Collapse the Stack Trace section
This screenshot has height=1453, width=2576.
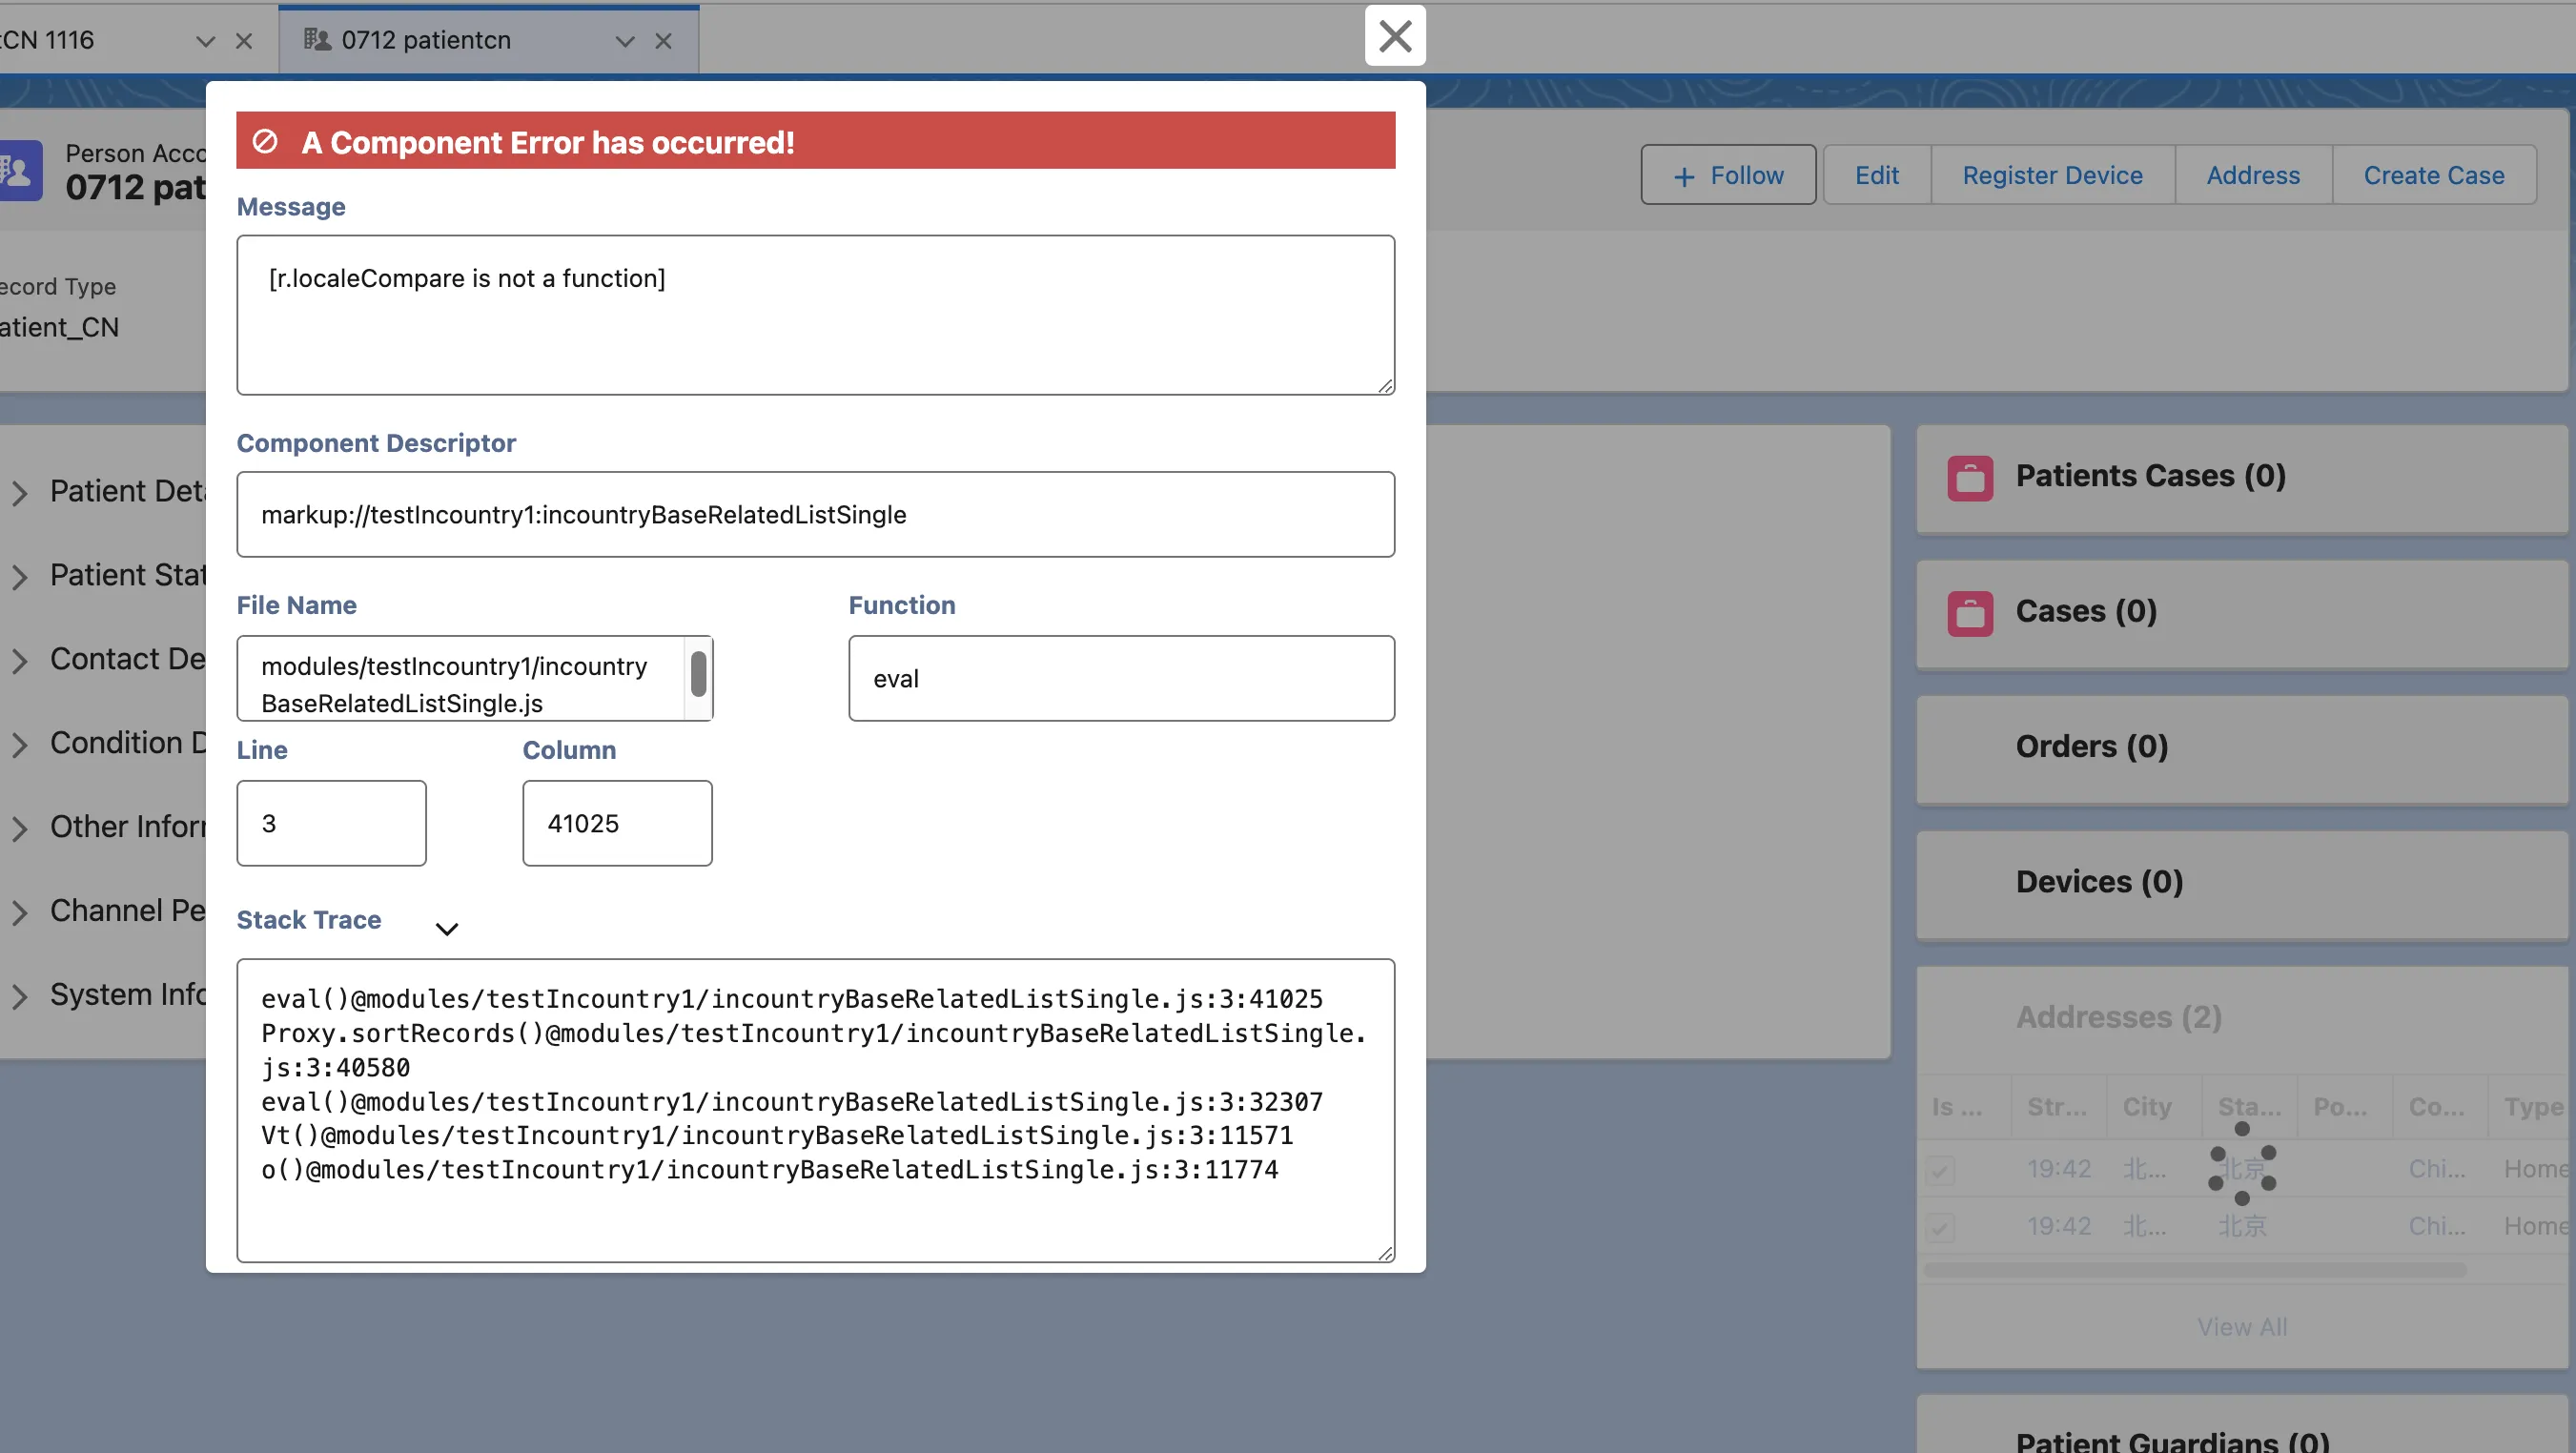tap(447, 928)
